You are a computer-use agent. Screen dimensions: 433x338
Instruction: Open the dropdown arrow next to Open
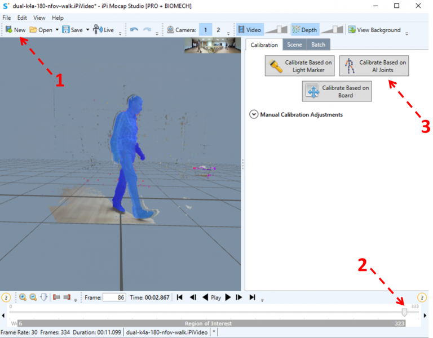tap(57, 30)
